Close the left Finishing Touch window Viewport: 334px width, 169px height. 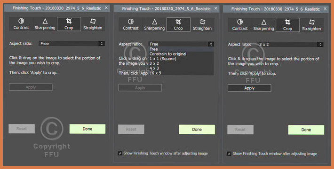point(106,8)
